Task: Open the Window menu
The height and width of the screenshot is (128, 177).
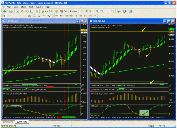Action: 40,7
